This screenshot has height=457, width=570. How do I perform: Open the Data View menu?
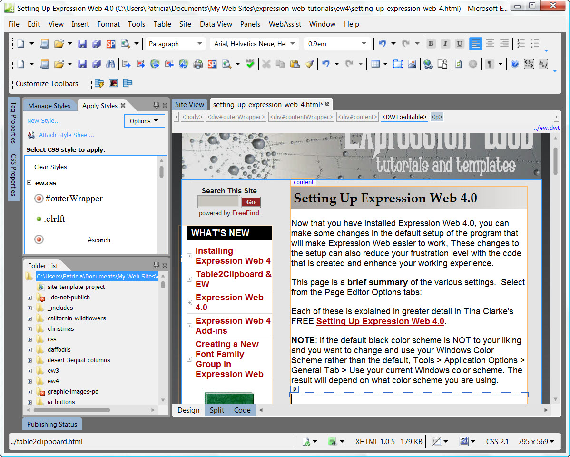point(216,24)
